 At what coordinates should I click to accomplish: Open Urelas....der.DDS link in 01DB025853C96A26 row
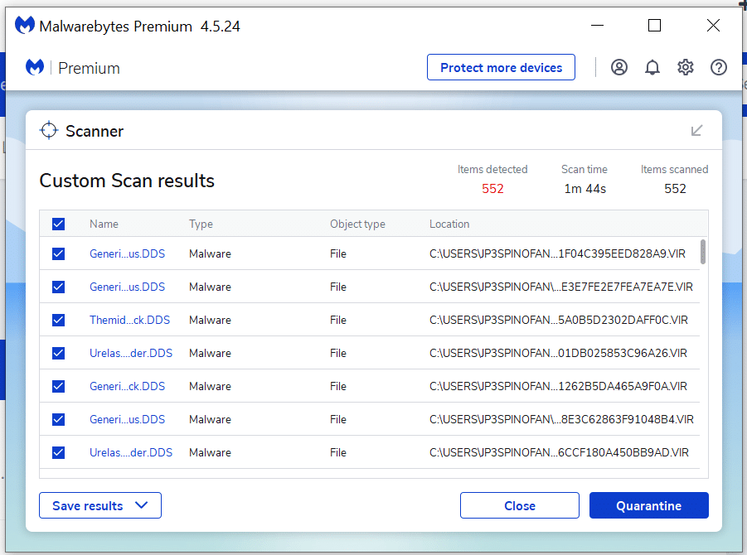(131, 353)
